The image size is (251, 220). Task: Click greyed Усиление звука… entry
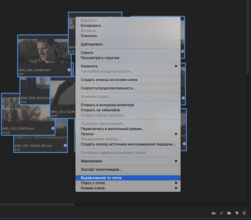pyautogui.click(x=128, y=97)
